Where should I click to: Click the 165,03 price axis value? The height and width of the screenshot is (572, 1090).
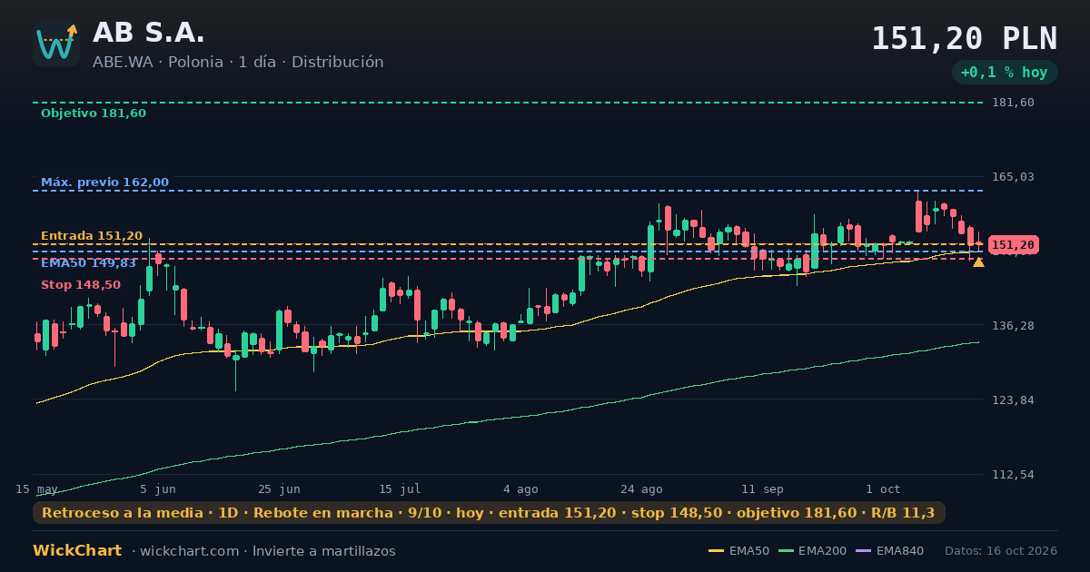tap(1013, 177)
